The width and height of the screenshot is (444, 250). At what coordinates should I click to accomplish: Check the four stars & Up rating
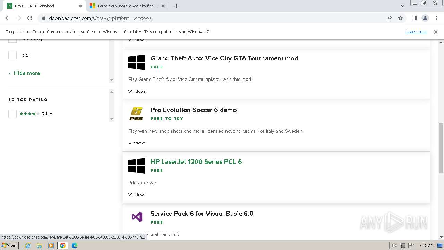(x=12, y=114)
